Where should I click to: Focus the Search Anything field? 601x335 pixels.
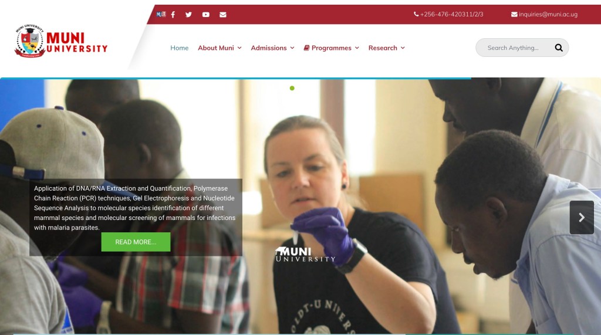(514, 48)
